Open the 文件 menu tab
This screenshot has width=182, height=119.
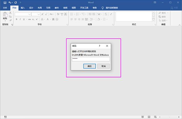click(x=5, y=8)
